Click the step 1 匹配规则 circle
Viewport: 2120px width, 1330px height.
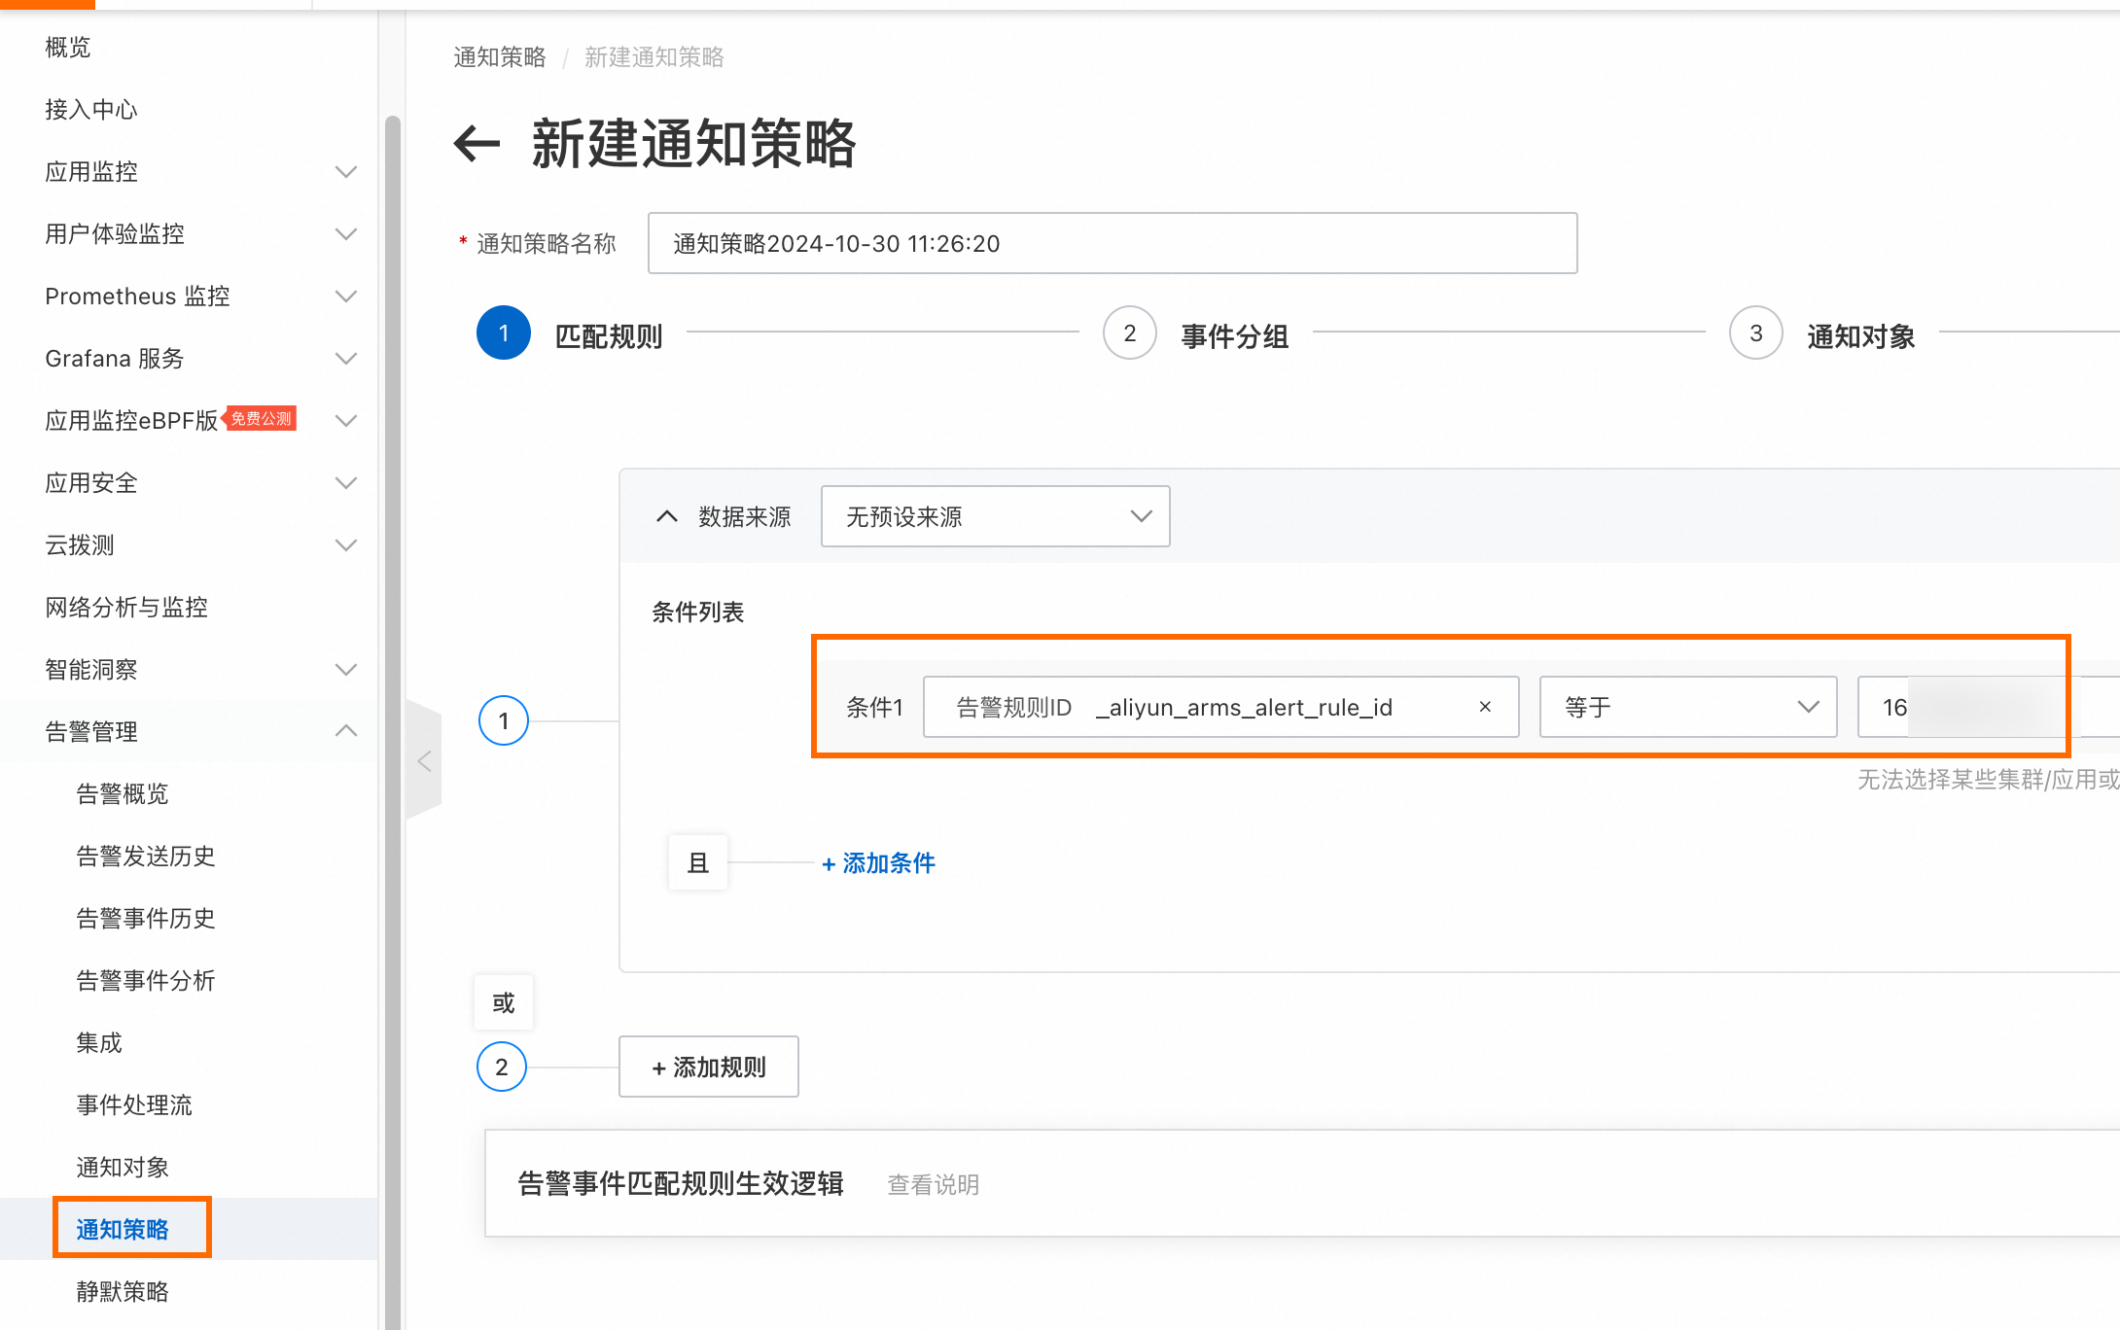click(504, 333)
